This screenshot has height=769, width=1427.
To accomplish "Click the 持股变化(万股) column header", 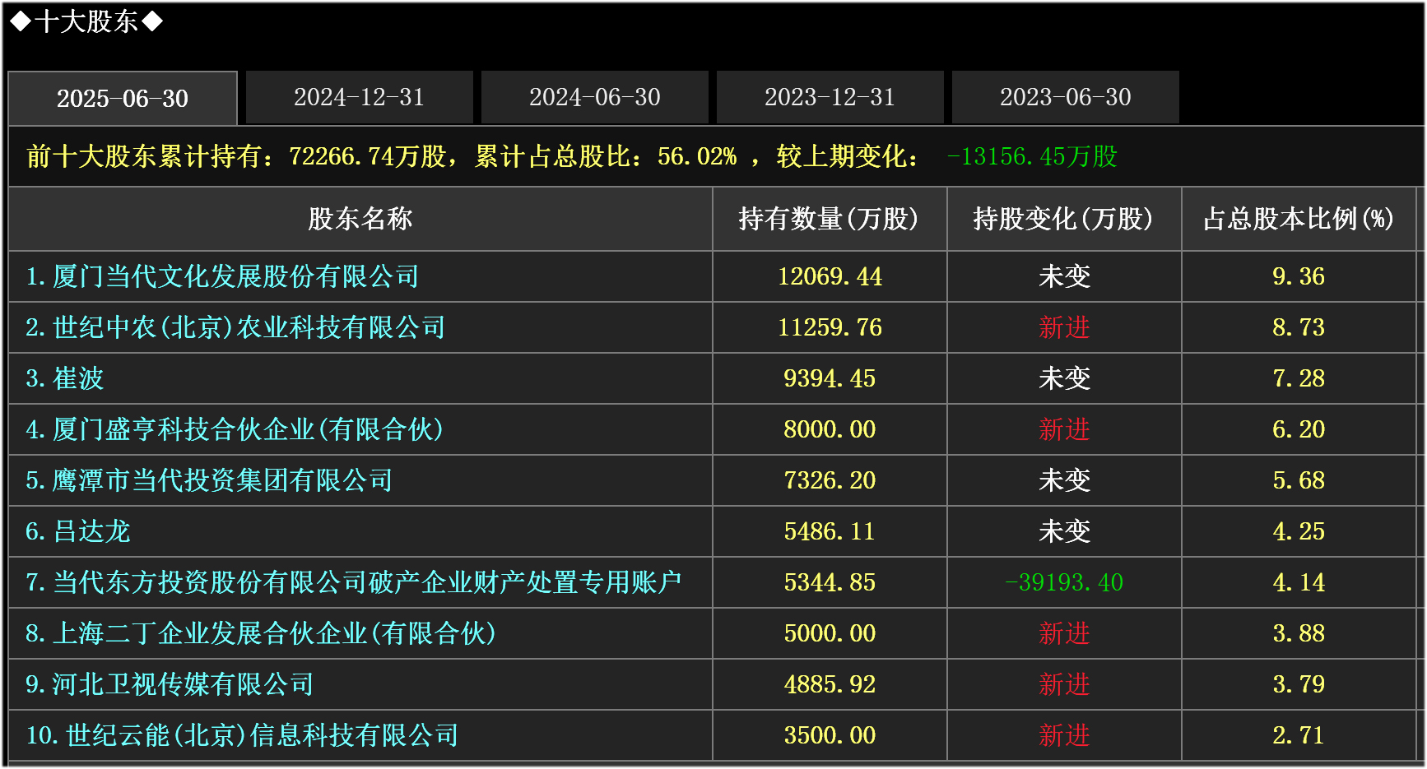I will coord(1063,219).
